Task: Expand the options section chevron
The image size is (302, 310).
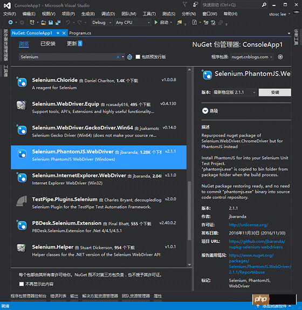Action: 205,111
